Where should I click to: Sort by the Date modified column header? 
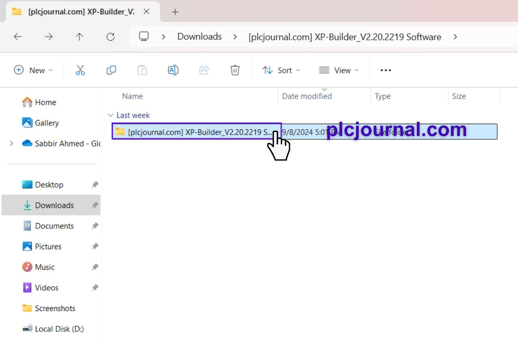pyautogui.click(x=307, y=96)
